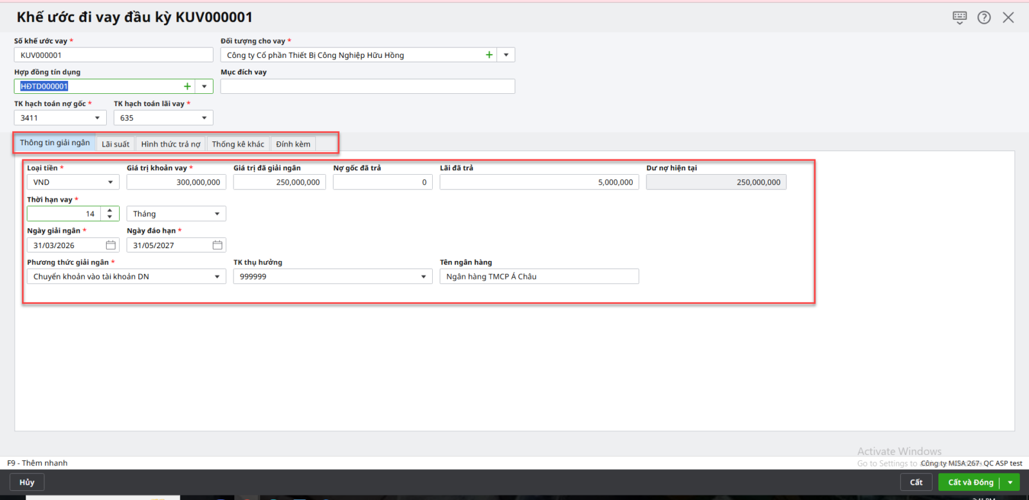
Task: Increase Thời hạn vay with up arrow
Action: click(110, 210)
